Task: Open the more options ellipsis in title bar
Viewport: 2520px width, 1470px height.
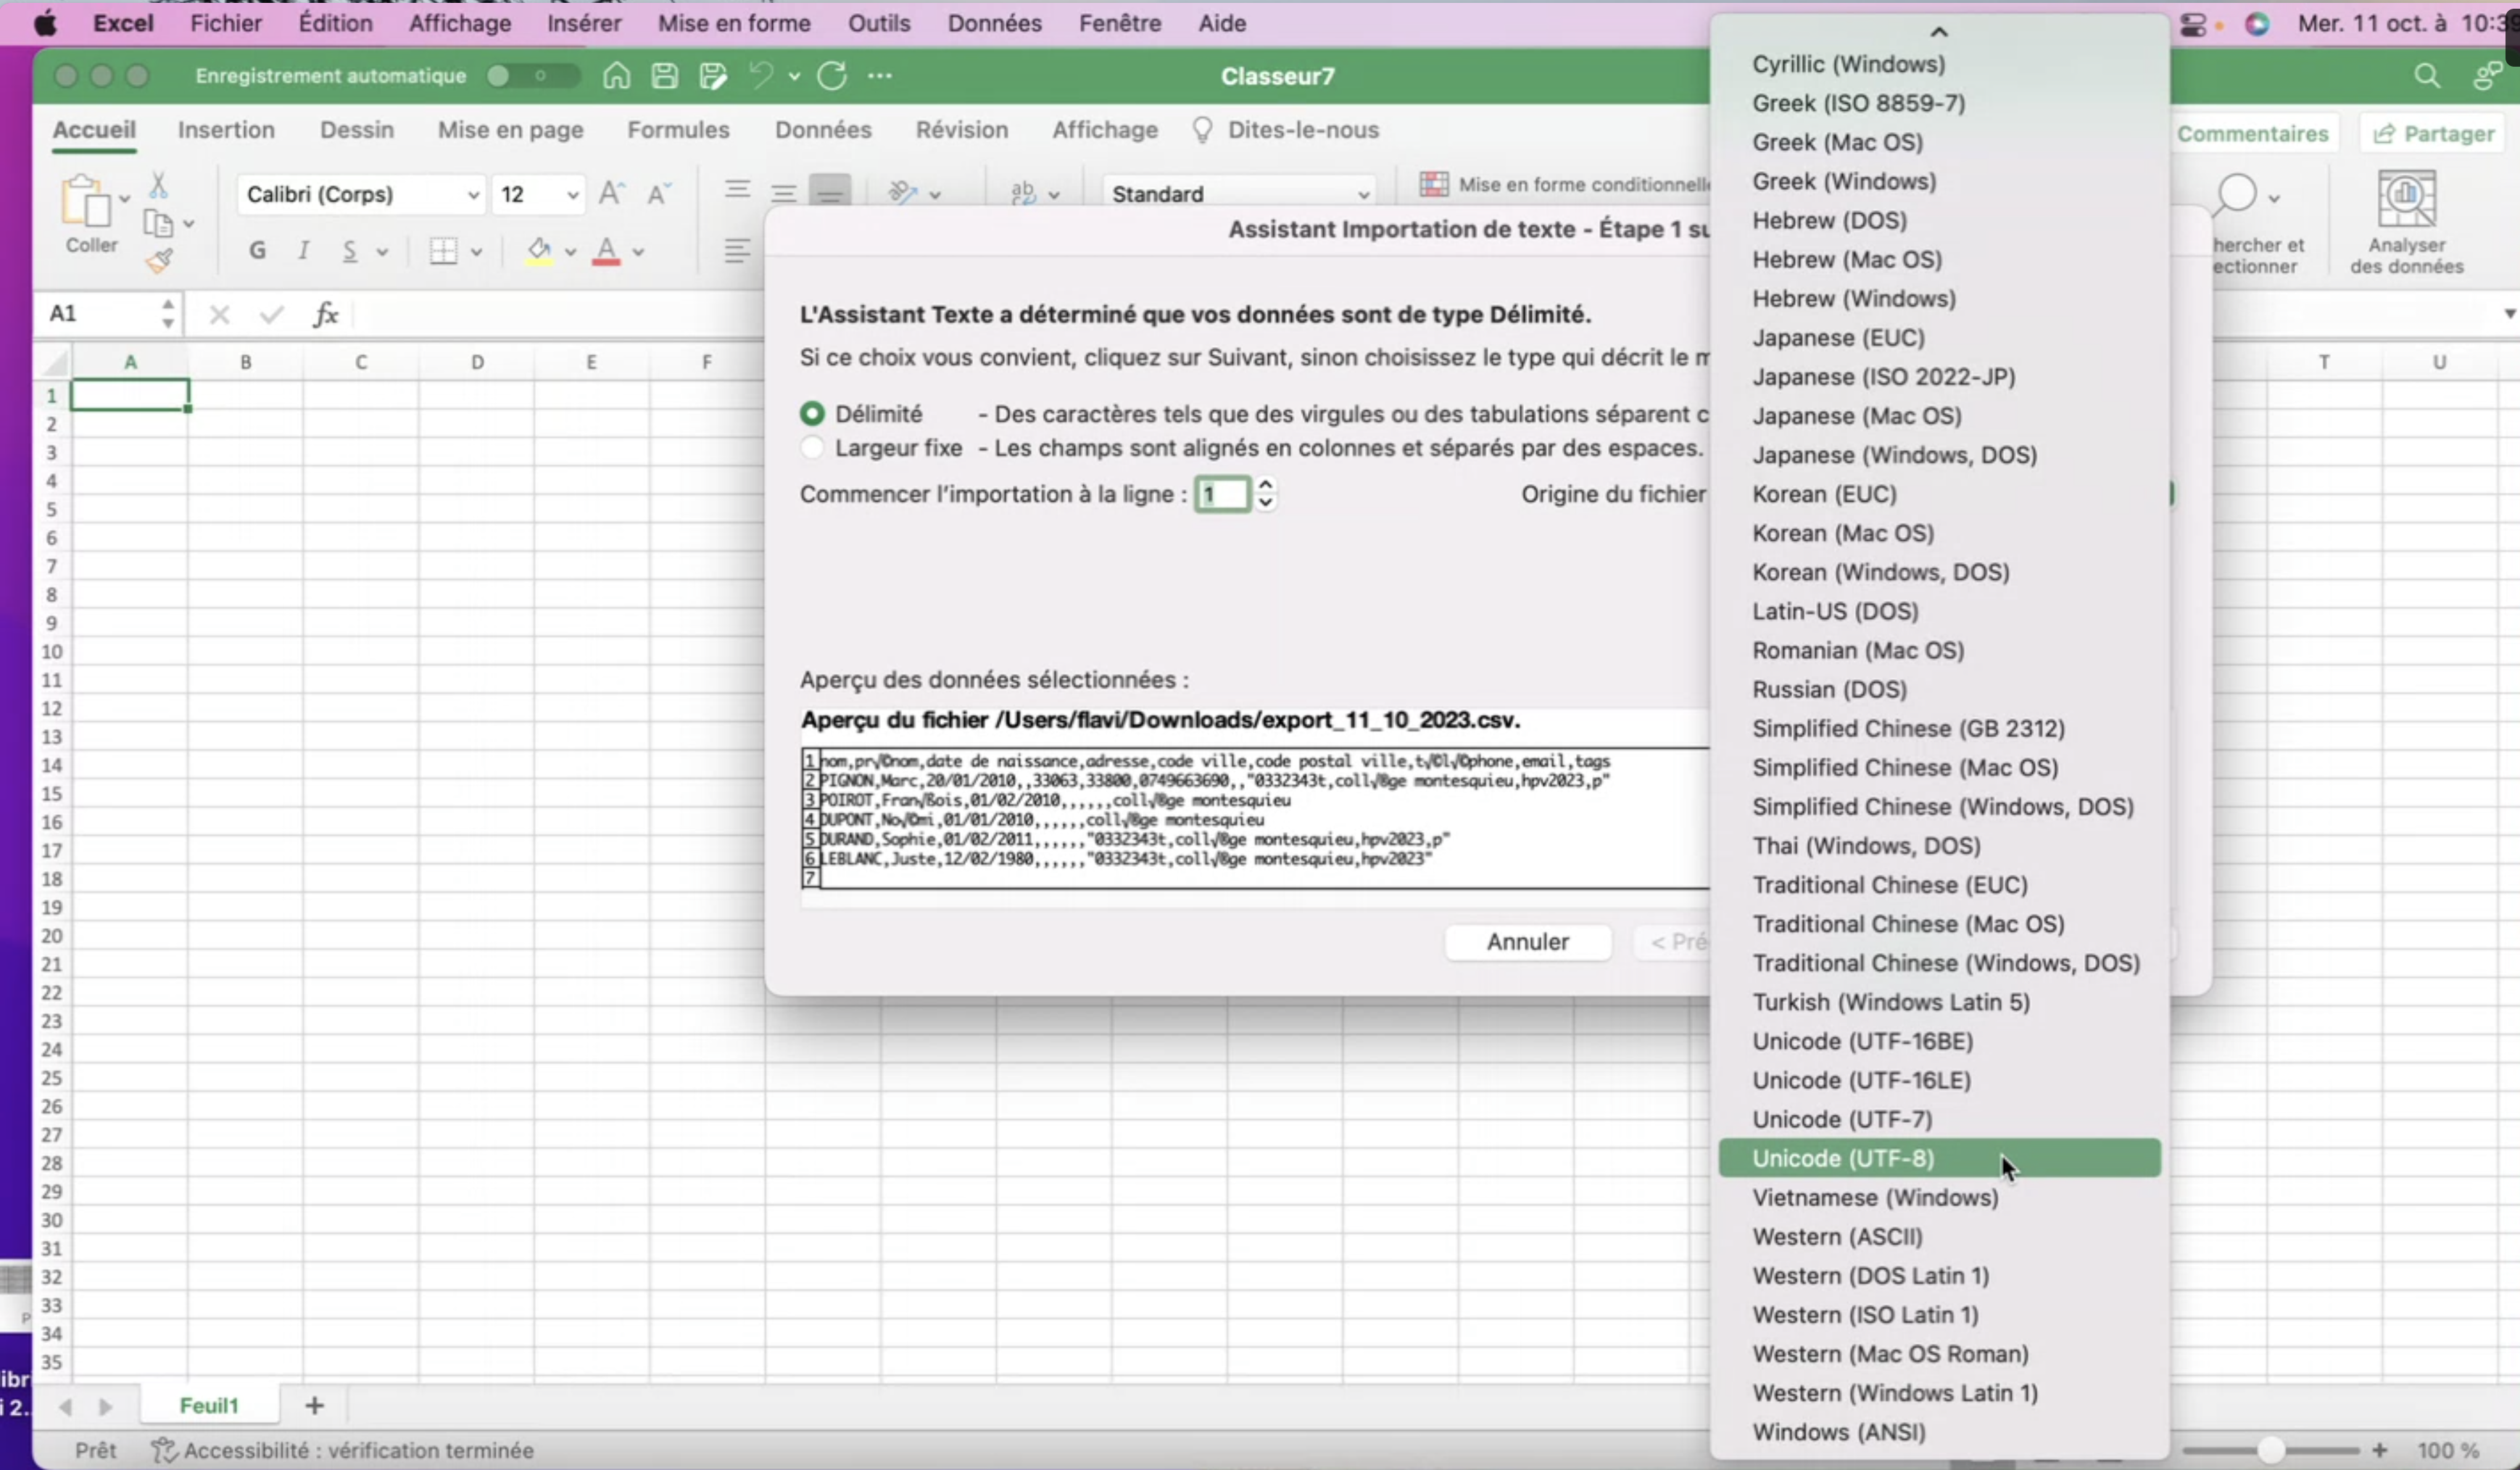Action: click(x=880, y=76)
